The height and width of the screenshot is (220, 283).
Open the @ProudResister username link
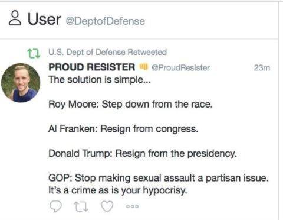click(180, 67)
